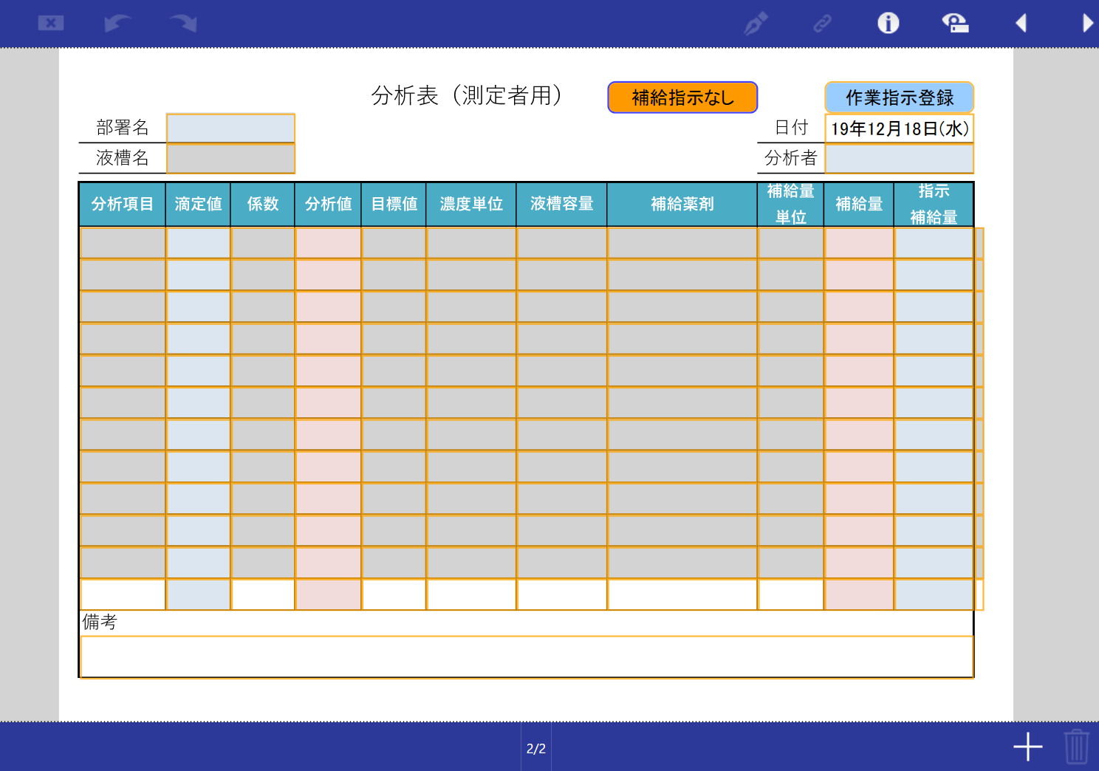Screen dimensions: 1099x771
Task: Click the redo arrow icon
Action: coord(183,23)
